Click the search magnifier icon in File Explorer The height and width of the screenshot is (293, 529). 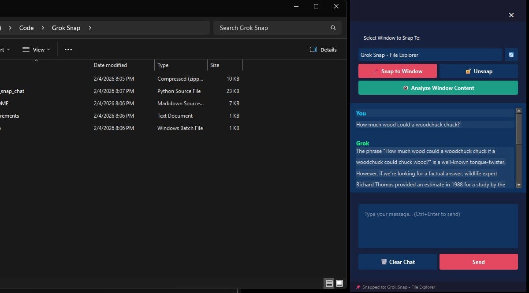[x=333, y=28]
